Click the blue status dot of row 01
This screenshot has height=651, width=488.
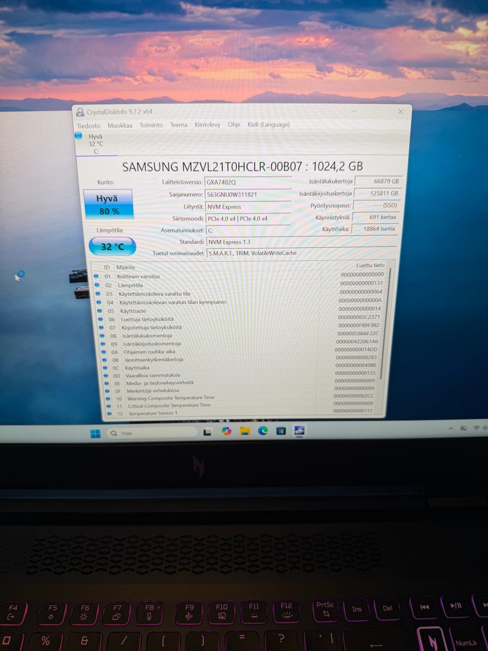[96, 276]
